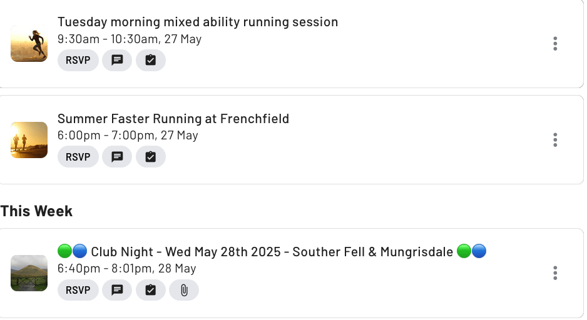Open checklist icon for Tuesday morning session
This screenshot has width=587, height=320.
pos(150,60)
